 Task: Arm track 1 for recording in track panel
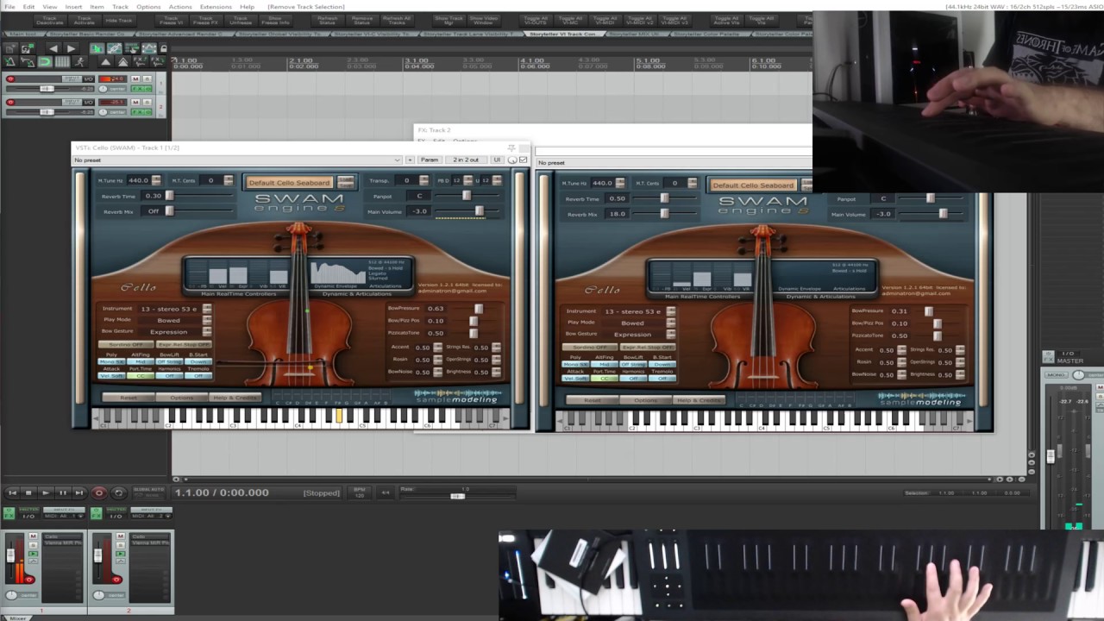10,79
